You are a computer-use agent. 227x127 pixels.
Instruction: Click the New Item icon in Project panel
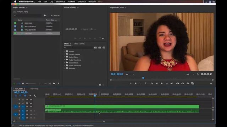(58, 84)
